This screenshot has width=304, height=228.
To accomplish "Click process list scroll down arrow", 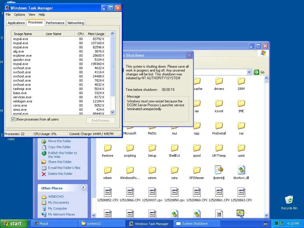I will (113, 112).
